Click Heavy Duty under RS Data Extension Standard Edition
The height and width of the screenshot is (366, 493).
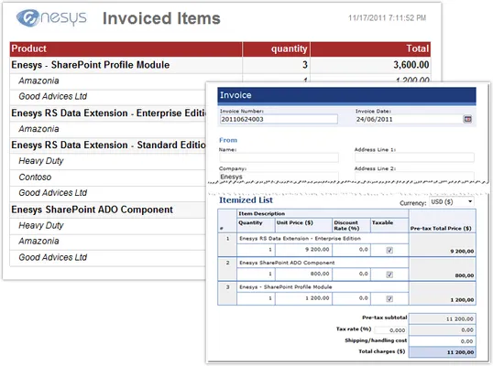[x=41, y=161]
